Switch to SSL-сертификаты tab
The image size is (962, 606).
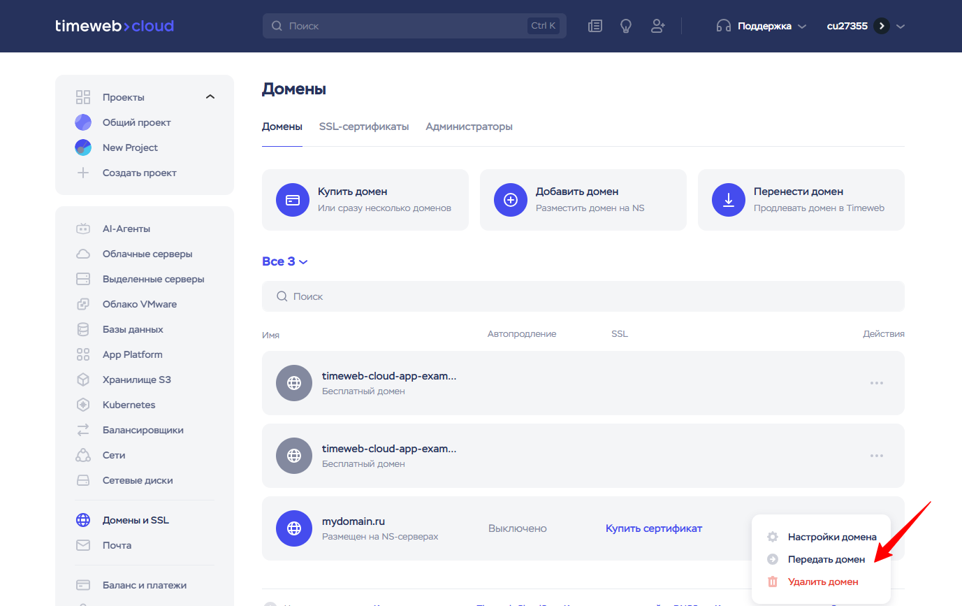364,127
